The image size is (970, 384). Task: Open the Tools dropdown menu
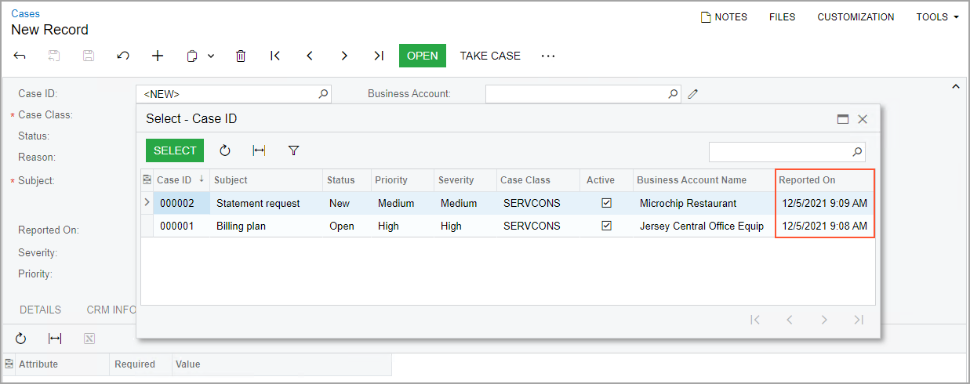click(937, 17)
